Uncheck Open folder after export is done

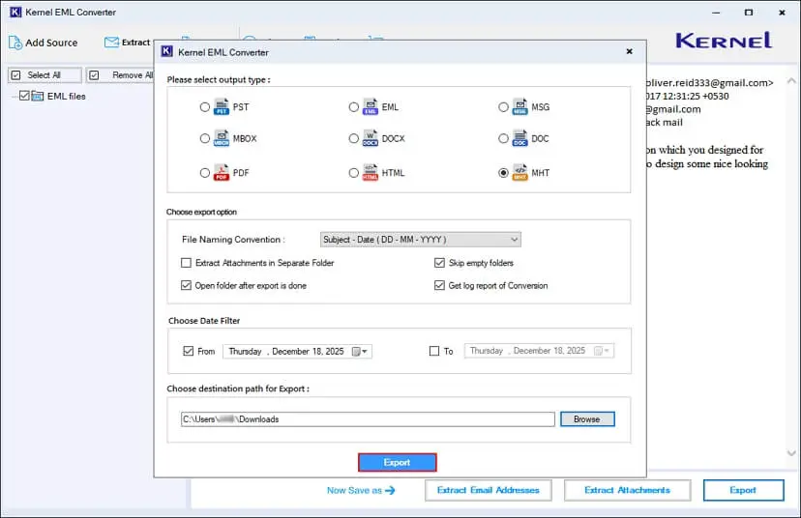point(186,285)
